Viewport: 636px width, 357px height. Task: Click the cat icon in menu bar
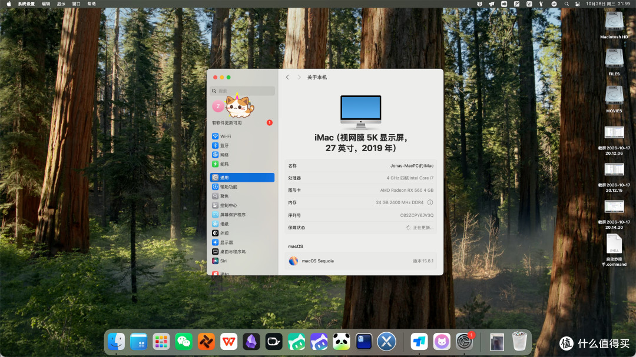coord(479,4)
